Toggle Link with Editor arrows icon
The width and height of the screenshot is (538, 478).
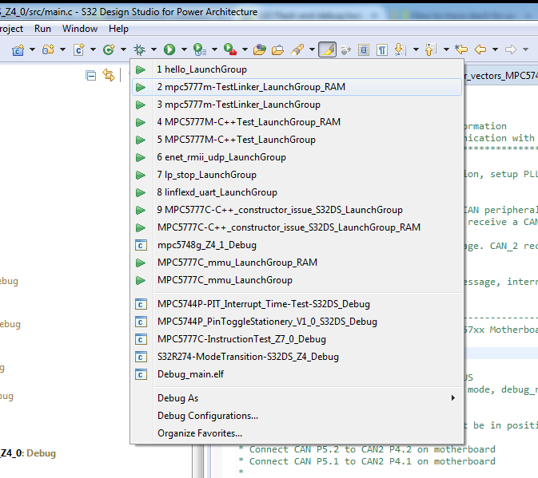109,75
